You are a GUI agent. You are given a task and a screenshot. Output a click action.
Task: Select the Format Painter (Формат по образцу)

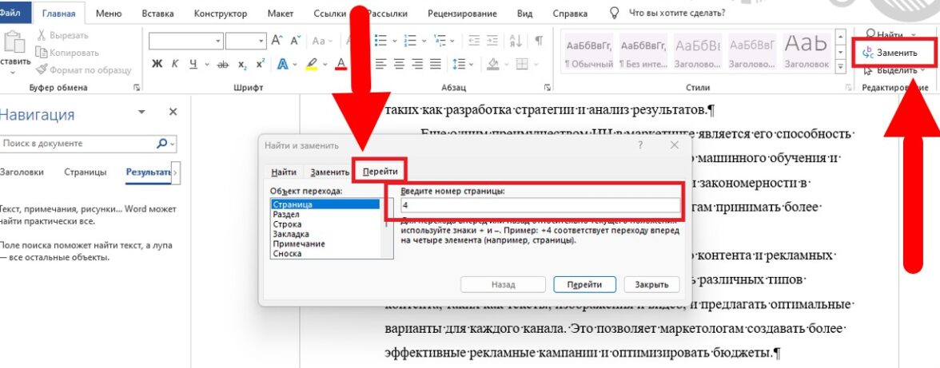coord(83,70)
